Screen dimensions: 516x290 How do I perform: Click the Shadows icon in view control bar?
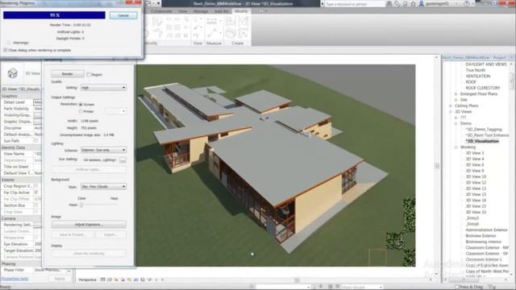coord(123,280)
